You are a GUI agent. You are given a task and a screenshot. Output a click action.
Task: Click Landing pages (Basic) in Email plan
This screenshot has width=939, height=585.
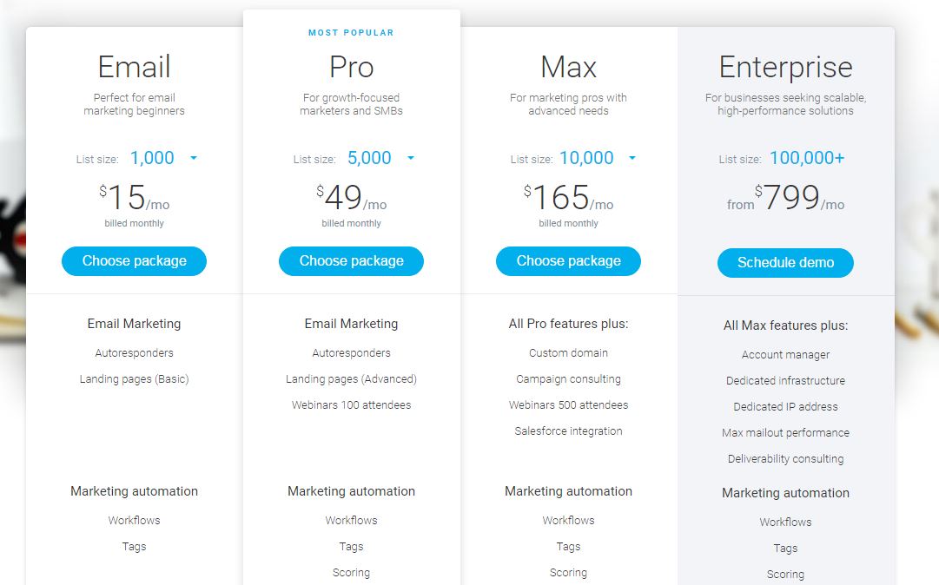pos(134,379)
